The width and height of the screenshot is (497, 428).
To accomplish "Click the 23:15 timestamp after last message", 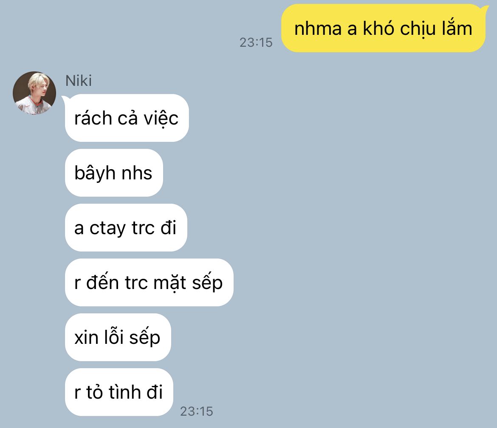I will pyautogui.click(x=197, y=411).
